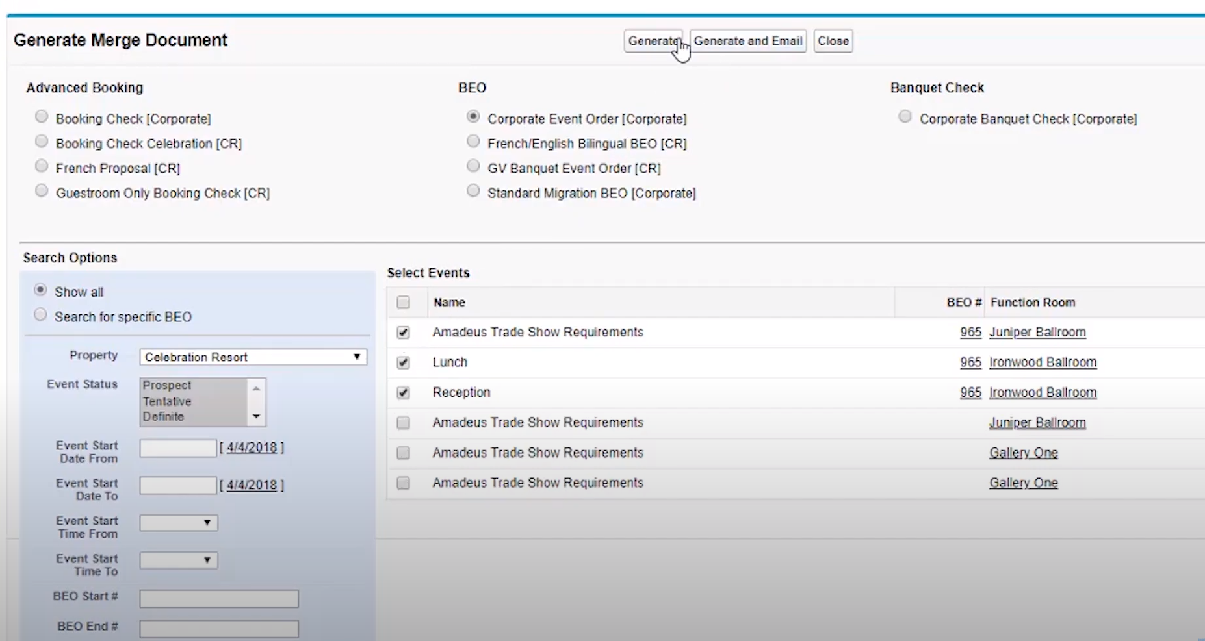Focus Event Start Date From field
This screenshot has width=1205, height=641.
coord(178,448)
